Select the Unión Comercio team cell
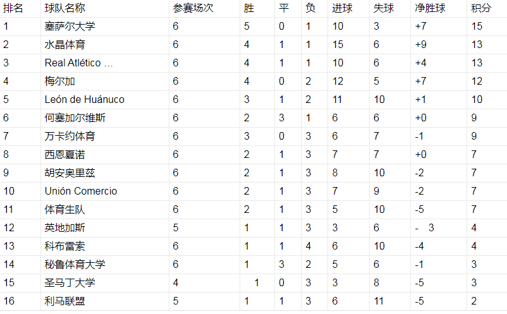This screenshot has height=314, width=507. point(81,191)
